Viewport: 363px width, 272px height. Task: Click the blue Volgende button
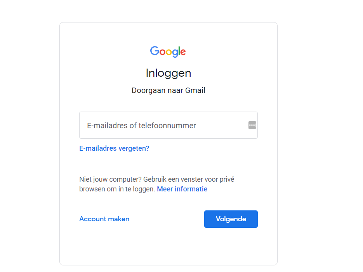pyautogui.click(x=231, y=219)
